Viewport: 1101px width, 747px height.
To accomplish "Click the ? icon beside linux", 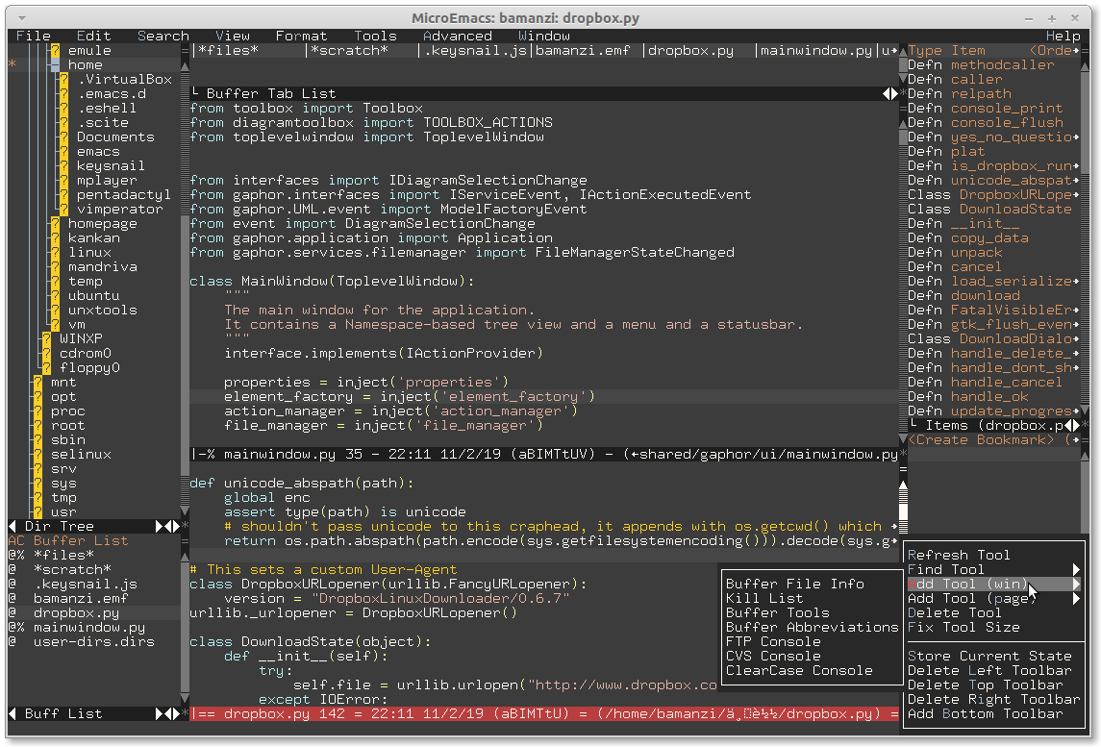I will 56,253.
